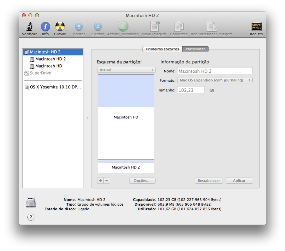Screen dimensions: 285x251
Task: Click the Tamanho size field
Action: click(191, 90)
